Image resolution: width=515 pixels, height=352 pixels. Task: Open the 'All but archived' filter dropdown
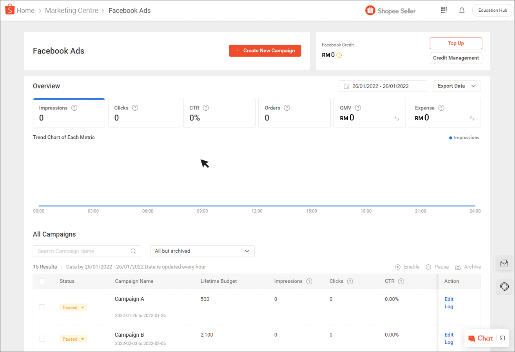tap(202, 251)
